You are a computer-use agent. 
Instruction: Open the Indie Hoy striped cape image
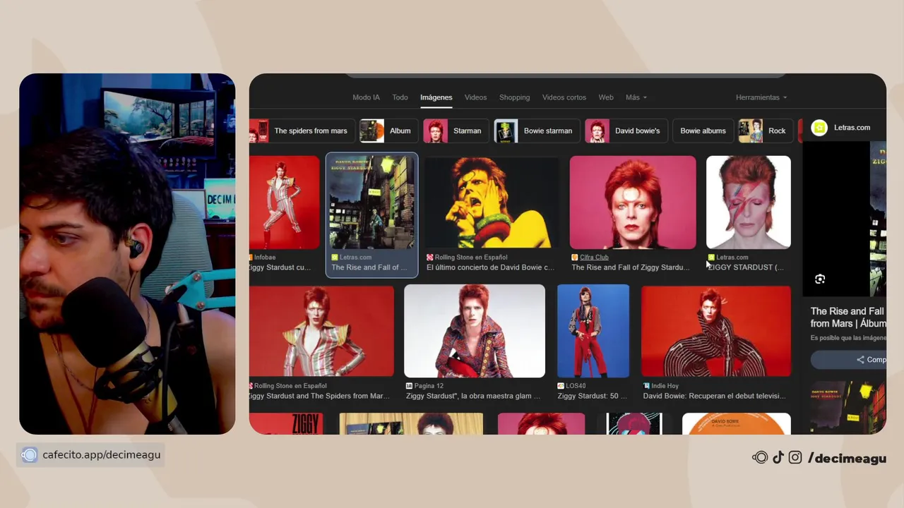(x=716, y=331)
